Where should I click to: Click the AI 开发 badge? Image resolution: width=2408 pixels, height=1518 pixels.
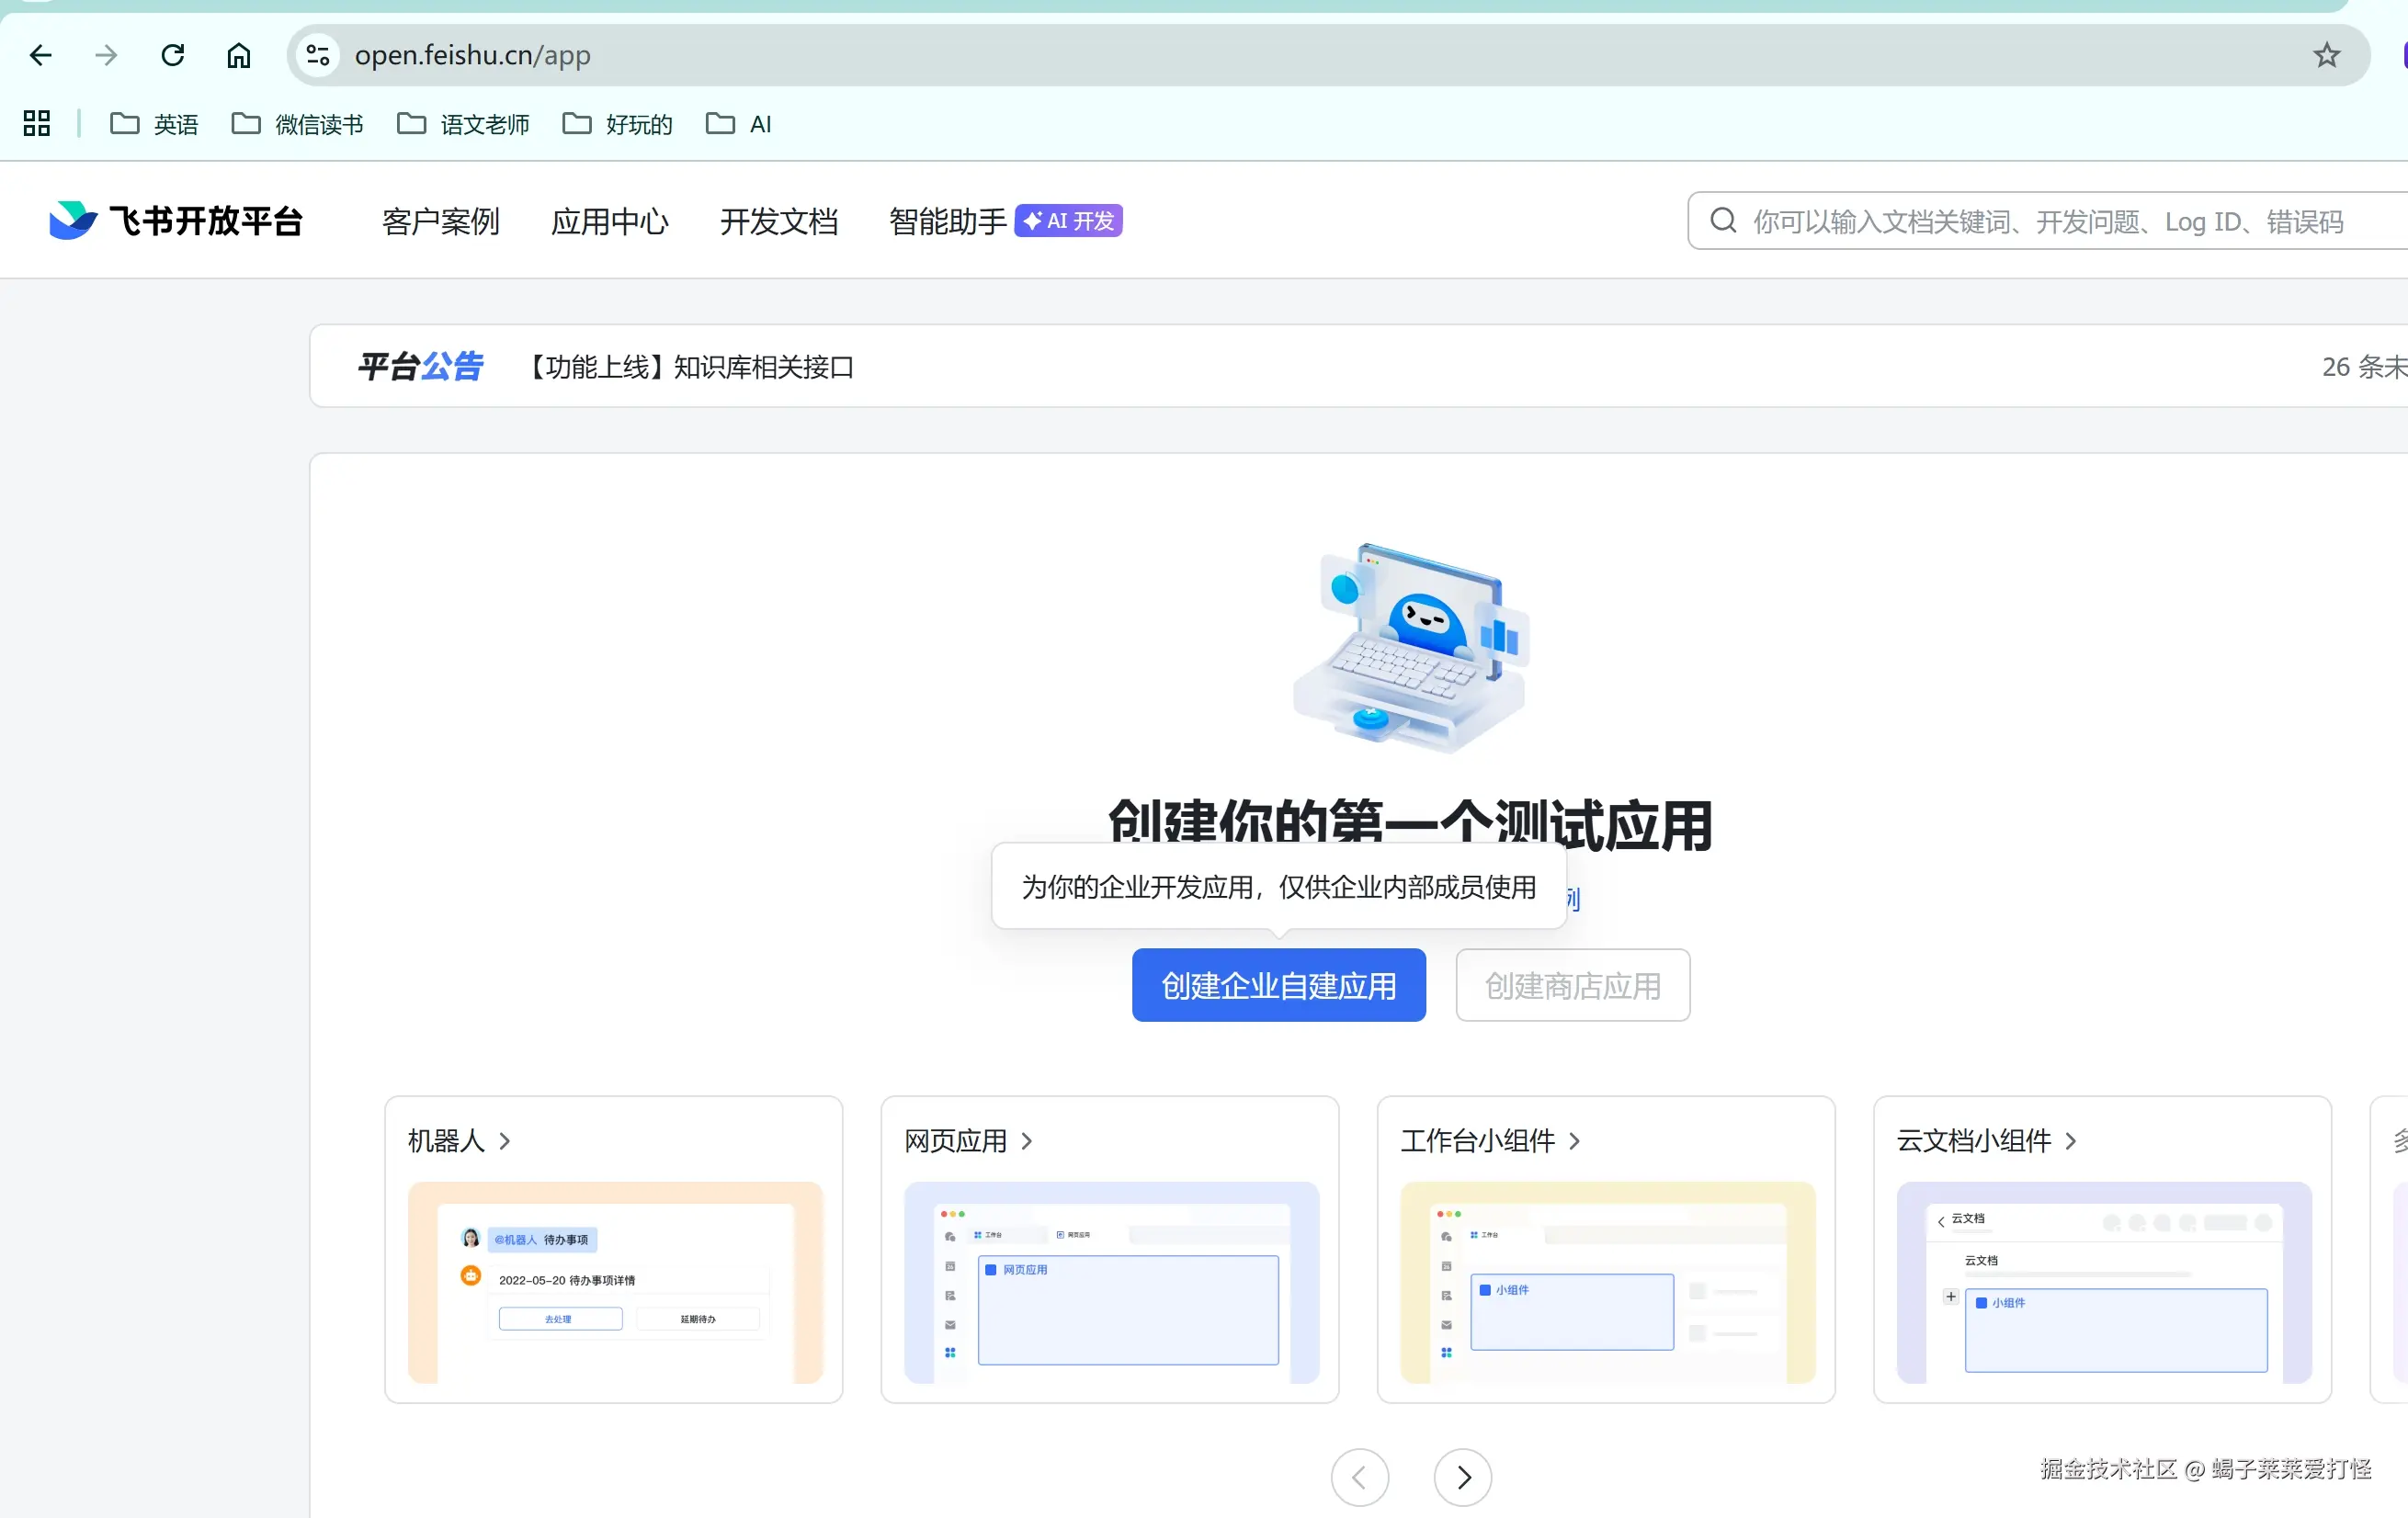pos(1068,221)
